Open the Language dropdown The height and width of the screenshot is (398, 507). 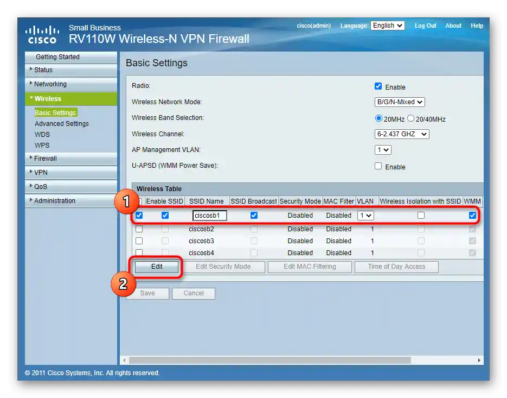click(x=388, y=26)
